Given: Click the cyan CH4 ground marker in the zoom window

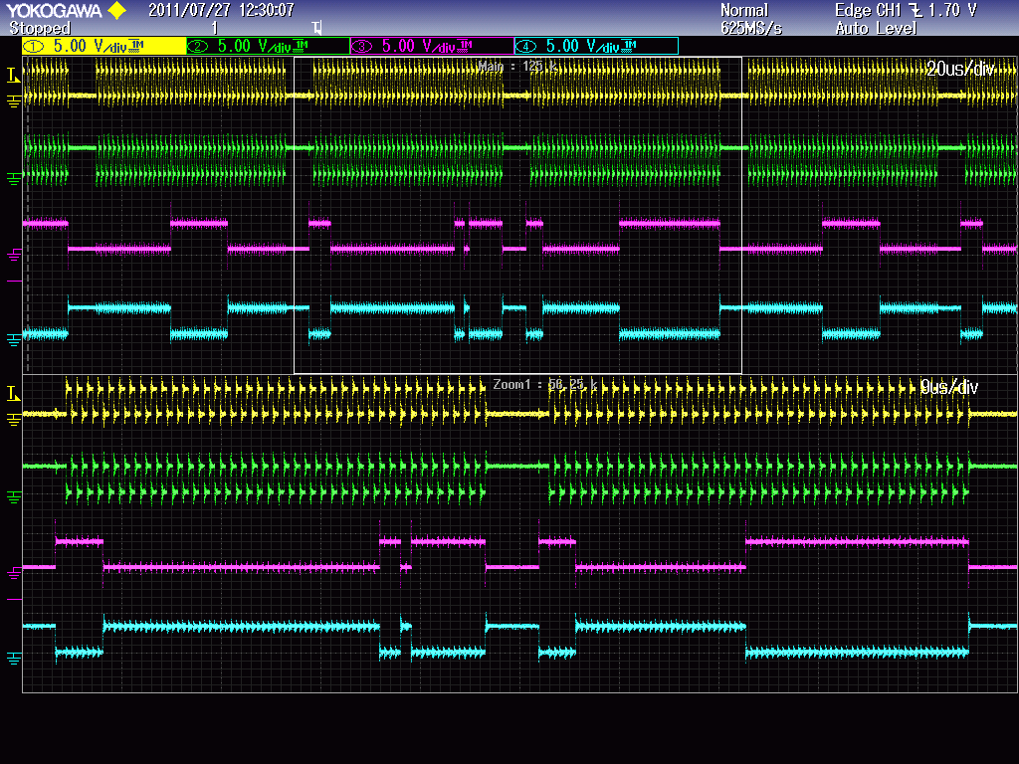Looking at the screenshot, I should [x=13, y=658].
